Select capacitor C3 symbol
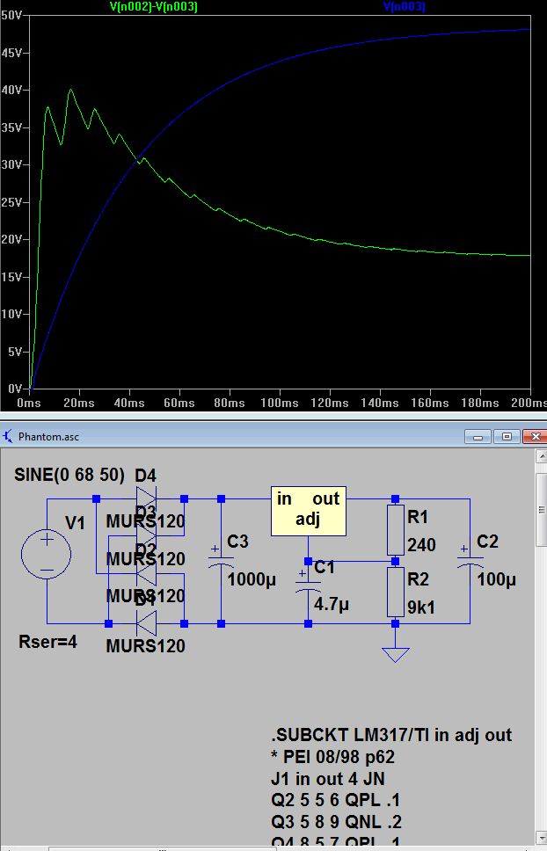Screen dimensions: 547x851 221,556
